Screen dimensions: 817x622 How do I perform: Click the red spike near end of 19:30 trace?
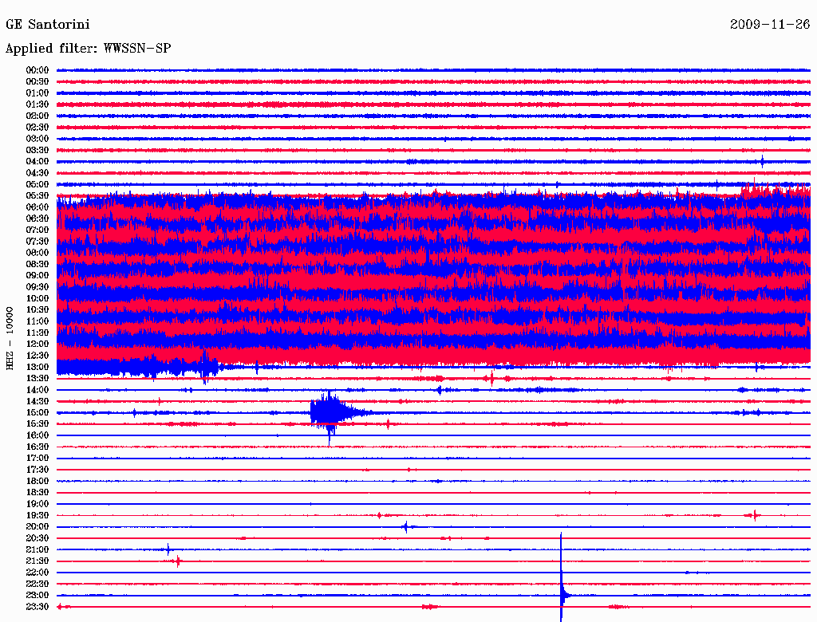pos(754,515)
